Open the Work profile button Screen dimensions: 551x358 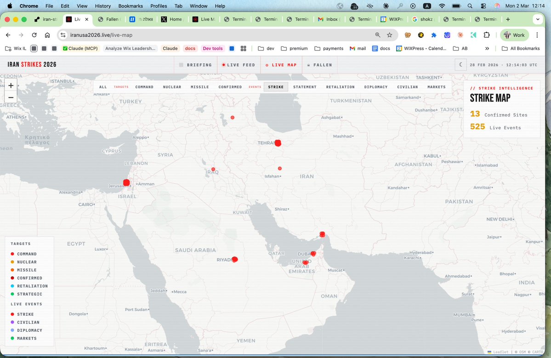point(514,35)
